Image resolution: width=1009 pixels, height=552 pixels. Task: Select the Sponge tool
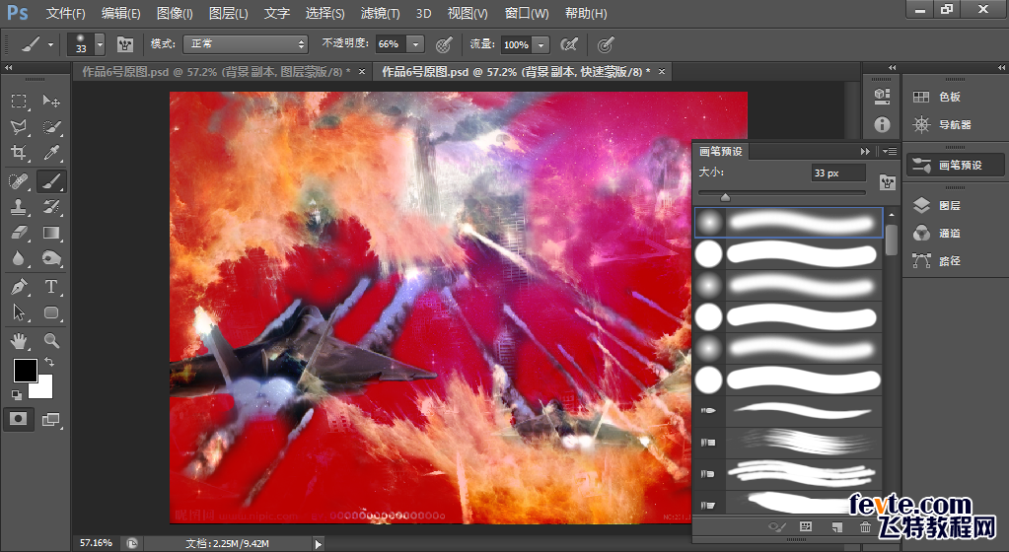(51, 258)
